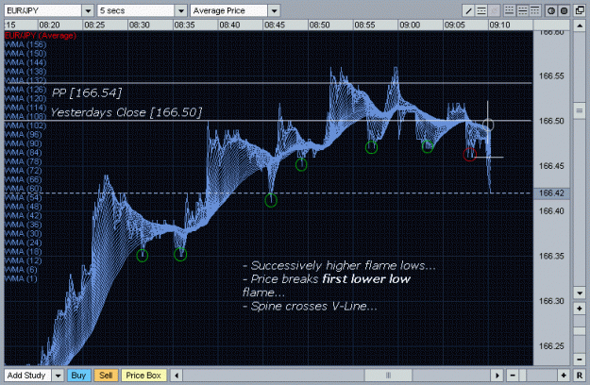Open the 5 secs interval dropdown
Image resolution: width=590 pixels, height=385 pixels.
pos(181,10)
